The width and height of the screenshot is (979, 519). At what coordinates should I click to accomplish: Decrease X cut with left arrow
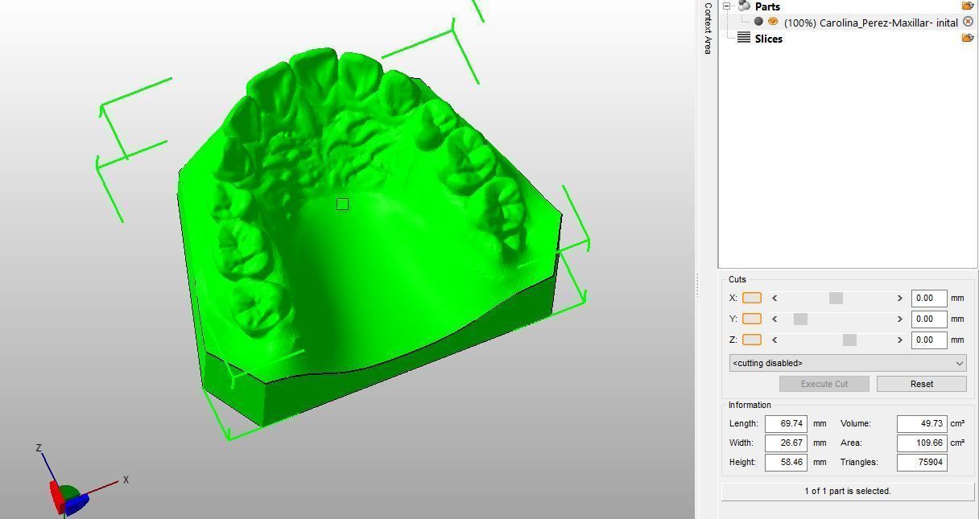pyautogui.click(x=775, y=298)
